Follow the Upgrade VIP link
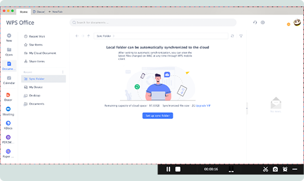The height and width of the screenshot is (181, 304). pyautogui.click(x=203, y=105)
